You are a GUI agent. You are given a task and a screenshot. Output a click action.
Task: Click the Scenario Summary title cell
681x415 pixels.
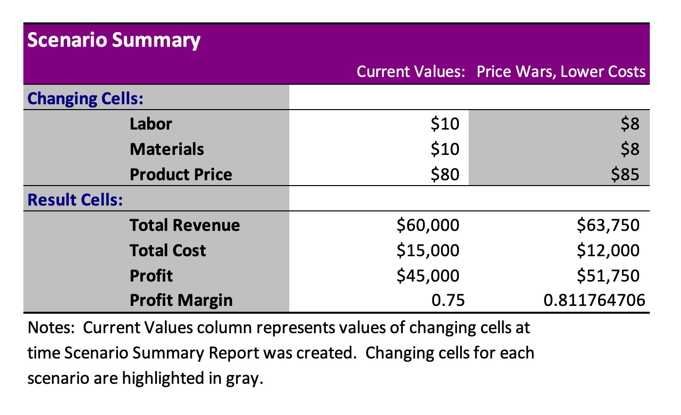pyautogui.click(x=113, y=40)
